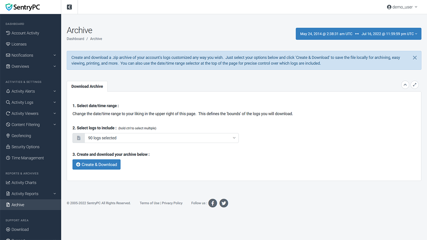Click the file-plus icon beside logs dropdown
This screenshot has height=240, width=427.
(79, 138)
